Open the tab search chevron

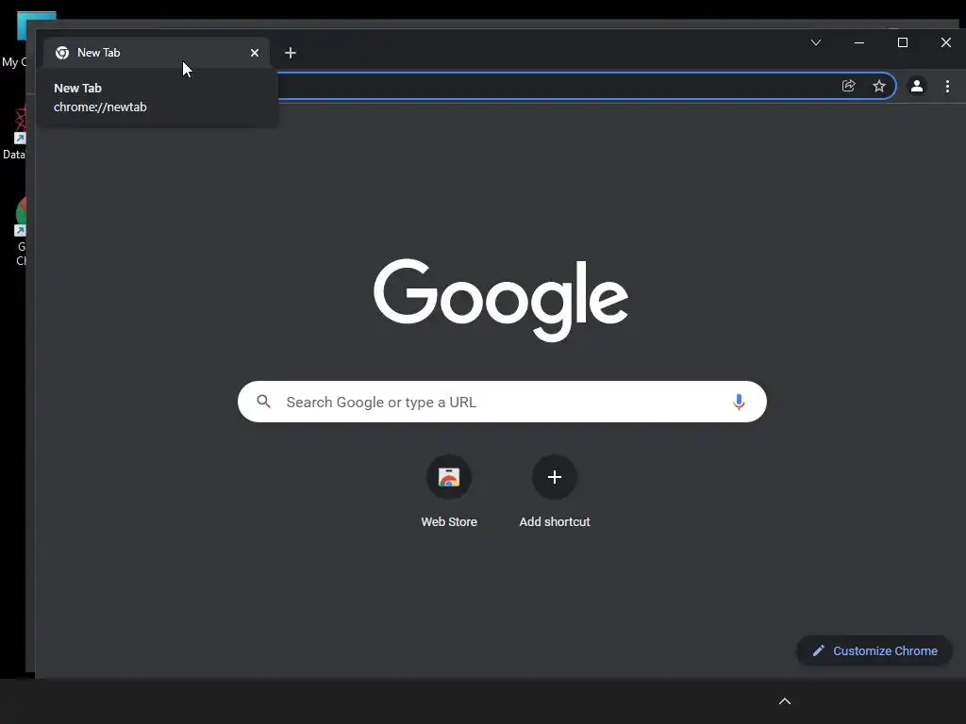(x=816, y=42)
